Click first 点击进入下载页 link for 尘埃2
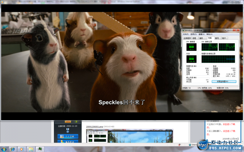 click(229, 124)
